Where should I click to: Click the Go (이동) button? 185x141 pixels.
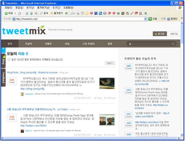(x=153, y=19)
